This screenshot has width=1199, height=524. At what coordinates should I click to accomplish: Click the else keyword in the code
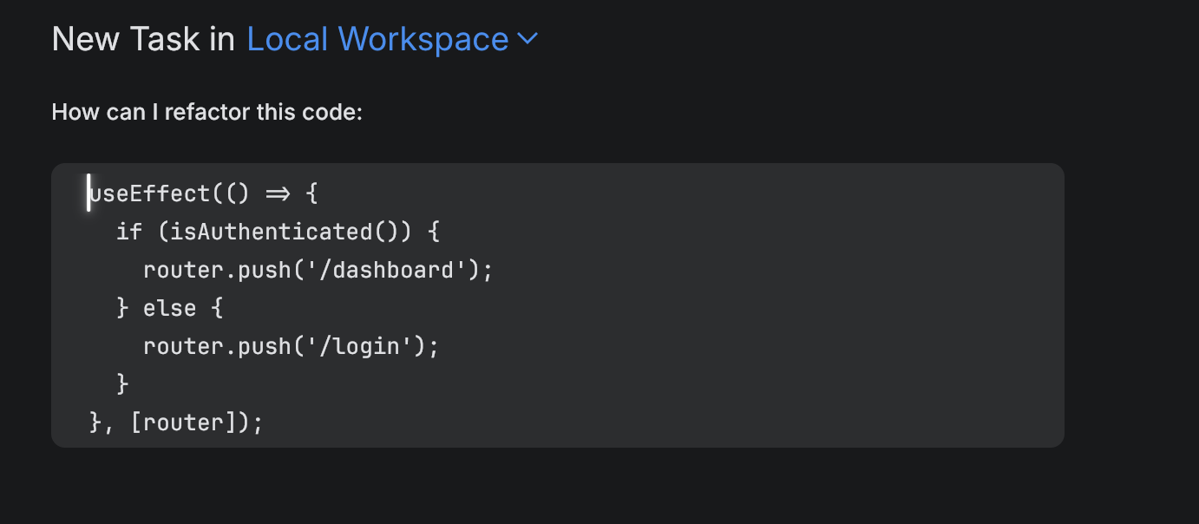pyautogui.click(x=170, y=307)
